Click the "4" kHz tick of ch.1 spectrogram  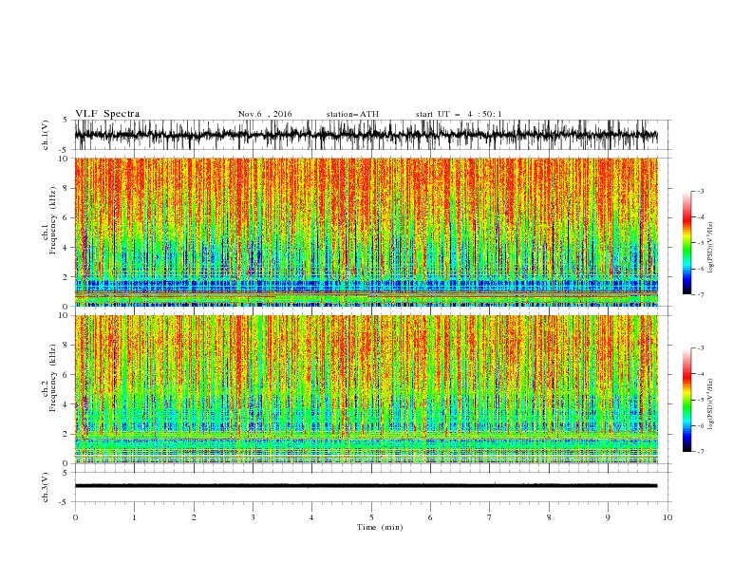(x=66, y=248)
